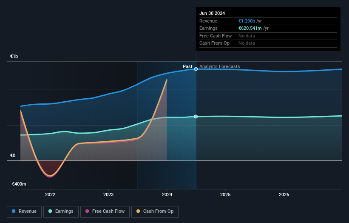The image size is (349, 223).
Task: Click the €620.541m earnings value
Action: tap(250, 28)
